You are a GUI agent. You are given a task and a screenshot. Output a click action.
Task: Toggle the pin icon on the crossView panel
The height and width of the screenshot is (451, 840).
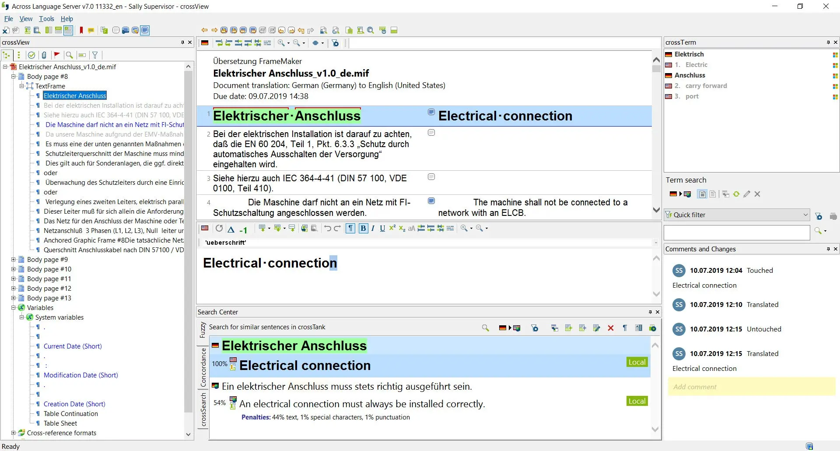point(183,42)
